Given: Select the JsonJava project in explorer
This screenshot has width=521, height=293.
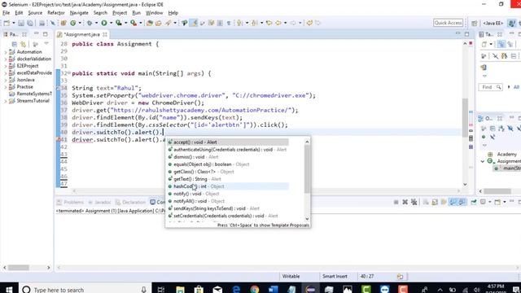Looking at the screenshot, I should (x=22, y=80).
